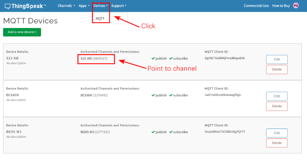
Task: Edit the BG95-M3 device
Action: tap(277, 133)
